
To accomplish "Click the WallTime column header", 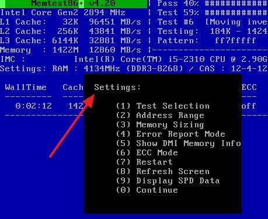I will [x=26, y=88].
